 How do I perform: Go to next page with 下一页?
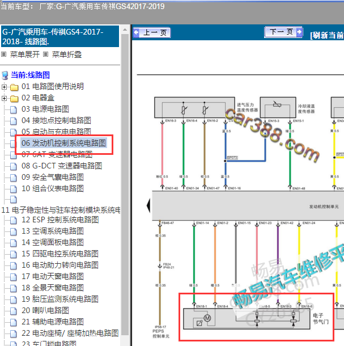[x=283, y=32]
